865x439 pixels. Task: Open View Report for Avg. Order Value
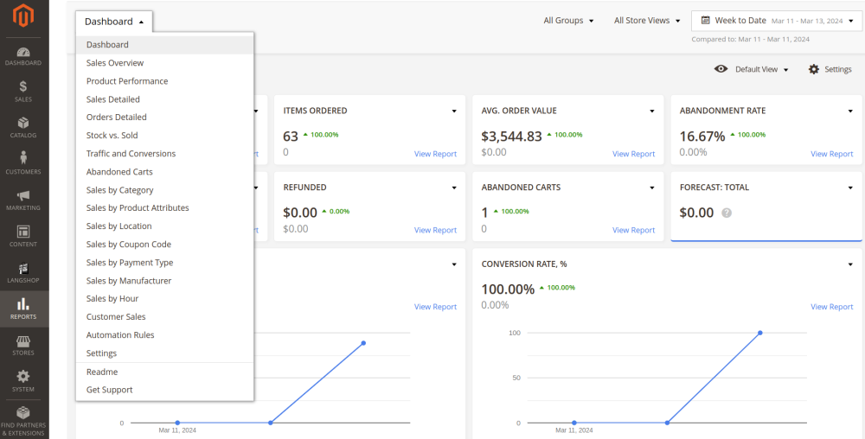[633, 154]
